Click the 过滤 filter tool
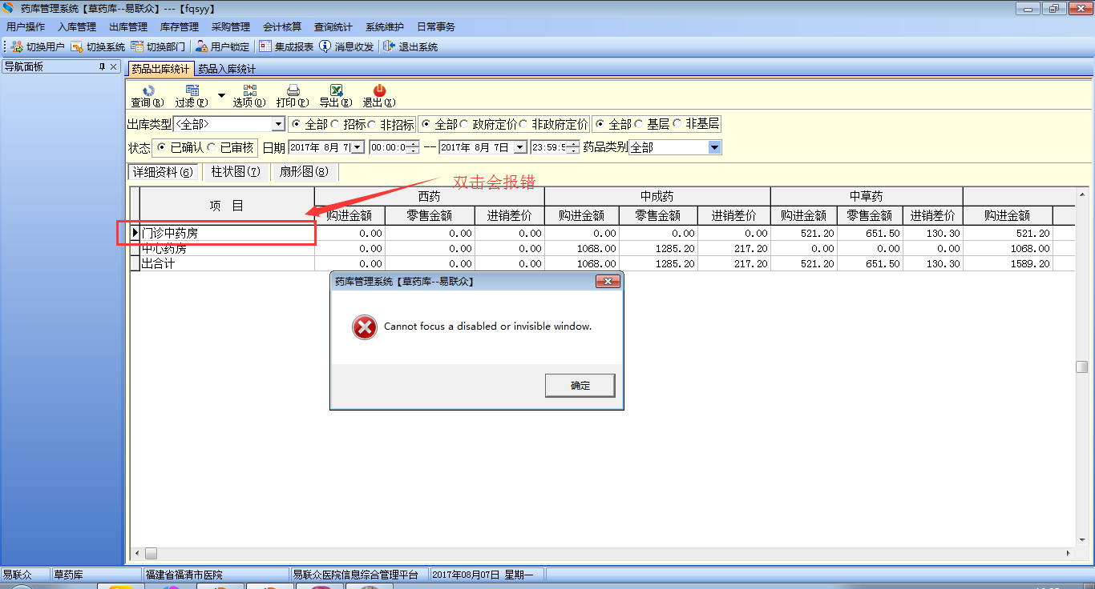The height and width of the screenshot is (589, 1095). [192, 96]
